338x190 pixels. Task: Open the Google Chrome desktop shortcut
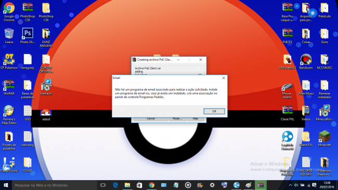click(9, 12)
